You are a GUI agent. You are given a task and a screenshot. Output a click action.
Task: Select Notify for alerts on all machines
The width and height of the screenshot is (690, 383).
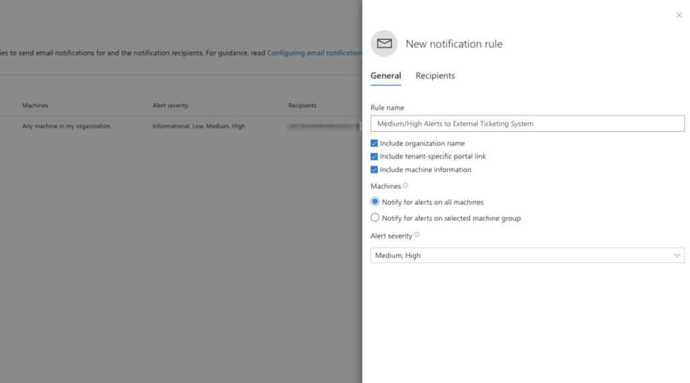coord(375,202)
